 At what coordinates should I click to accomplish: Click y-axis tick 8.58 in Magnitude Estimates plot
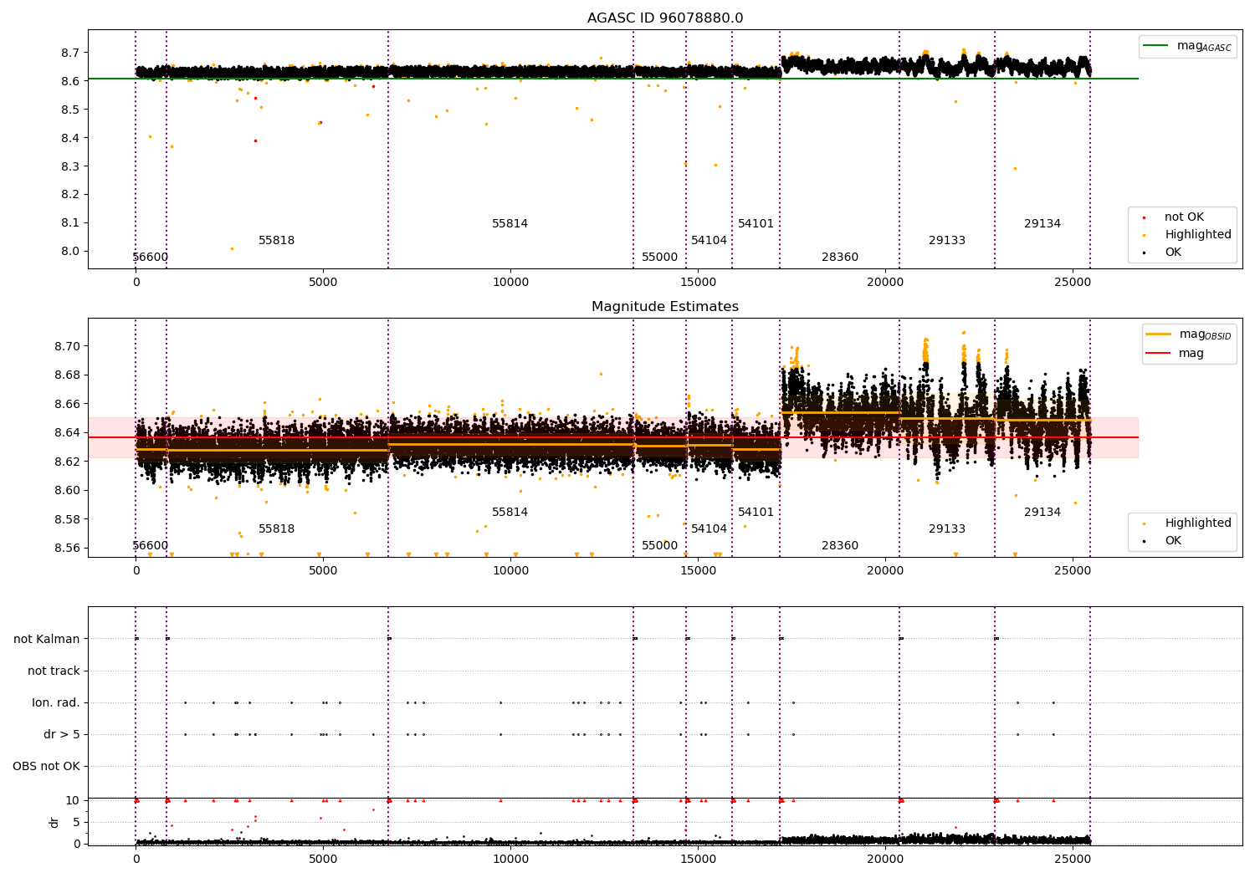click(x=67, y=519)
